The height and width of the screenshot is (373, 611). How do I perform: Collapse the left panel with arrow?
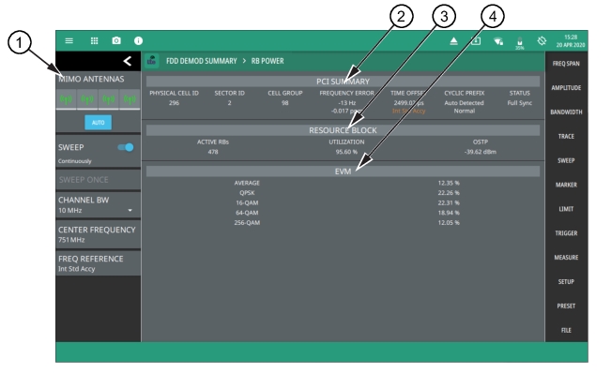(127, 61)
